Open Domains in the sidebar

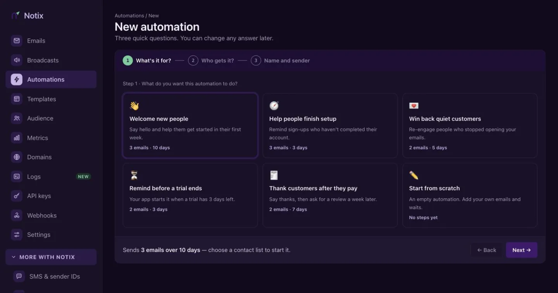(x=51, y=157)
